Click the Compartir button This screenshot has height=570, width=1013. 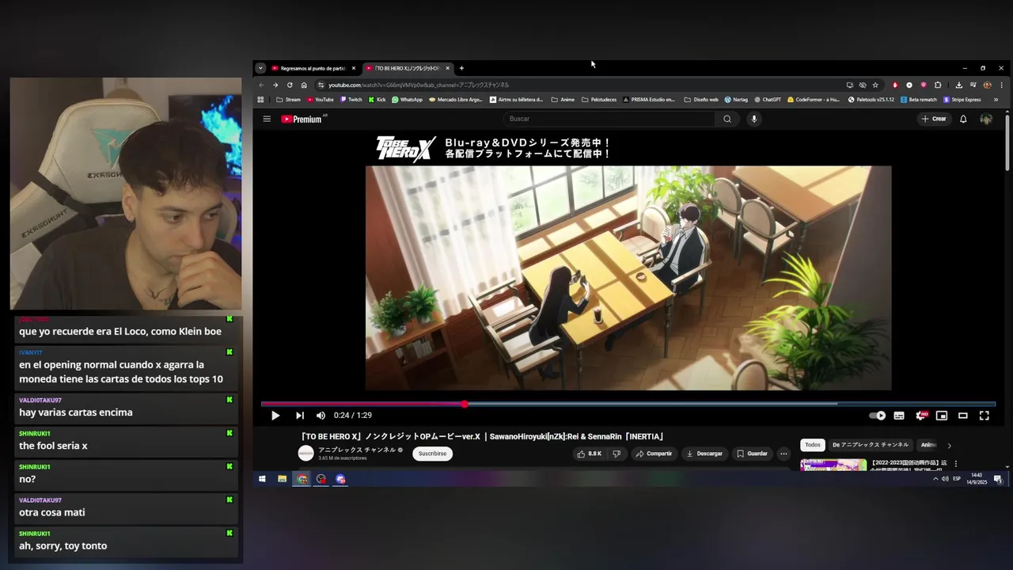click(x=654, y=454)
